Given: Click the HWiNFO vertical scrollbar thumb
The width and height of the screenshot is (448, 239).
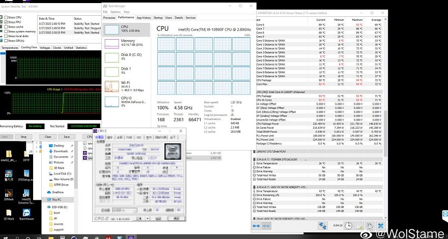Looking at the screenshot, I should pyautogui.click(x=386, y=133).
